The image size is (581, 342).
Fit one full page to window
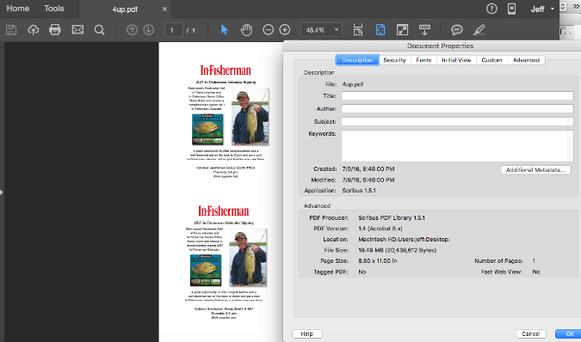point(380,30)
